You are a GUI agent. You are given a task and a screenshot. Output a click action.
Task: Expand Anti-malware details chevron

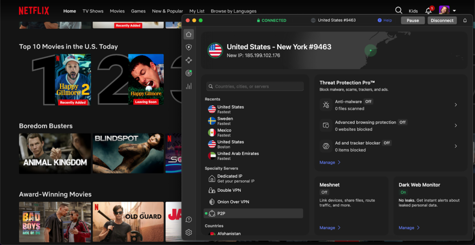click(456, 104)
